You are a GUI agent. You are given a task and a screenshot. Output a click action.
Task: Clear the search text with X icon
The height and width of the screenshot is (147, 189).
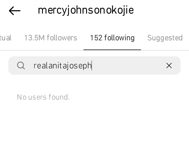pyautogui.click(x=169, y=66)
